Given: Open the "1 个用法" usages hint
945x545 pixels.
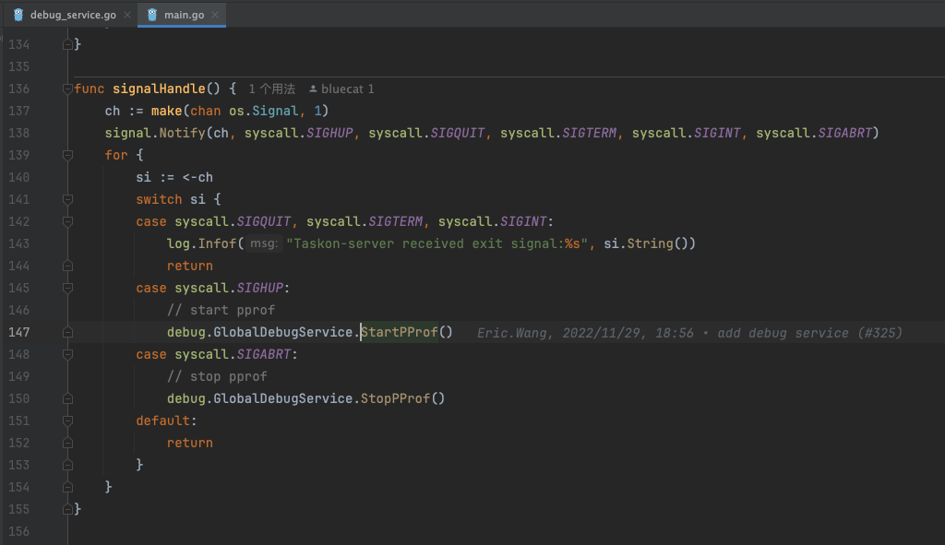Looking at the screenshot, I should [272, 89].
